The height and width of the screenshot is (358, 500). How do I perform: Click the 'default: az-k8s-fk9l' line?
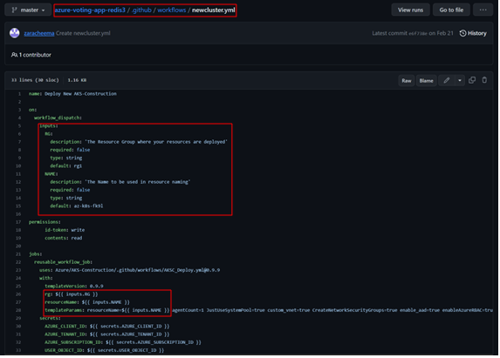click(77, 206)
